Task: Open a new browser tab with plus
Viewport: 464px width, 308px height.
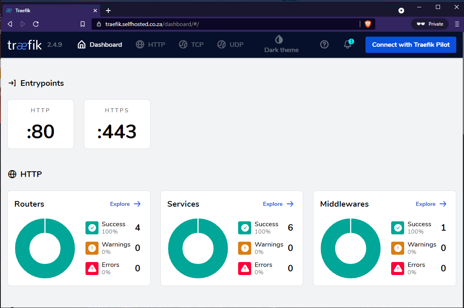Action: 108,10
